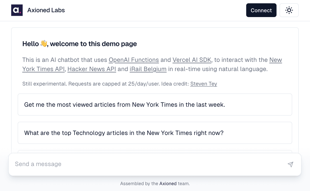Screen dimensions: 310x191
Task: Click the partially hidden third suggestion card
Action: [x=155, y=152]
